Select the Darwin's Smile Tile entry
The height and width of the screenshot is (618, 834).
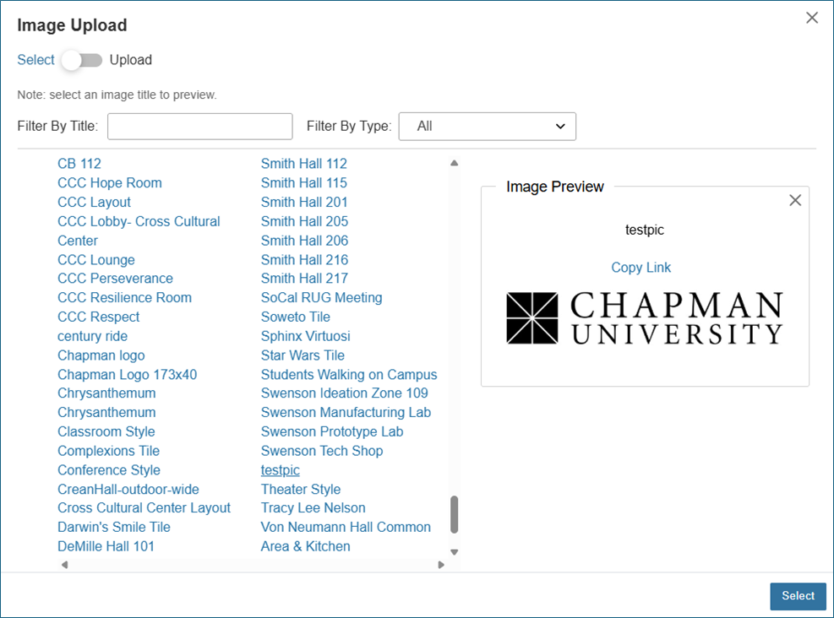113,527
